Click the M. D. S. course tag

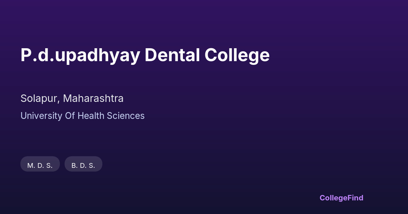click(40, 165)
